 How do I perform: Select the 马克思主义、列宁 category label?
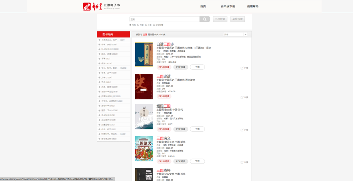coord(113,40)
